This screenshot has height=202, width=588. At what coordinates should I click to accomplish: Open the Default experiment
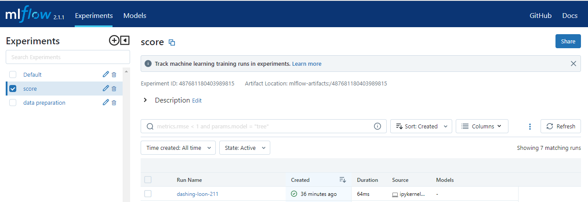(33, 74)
